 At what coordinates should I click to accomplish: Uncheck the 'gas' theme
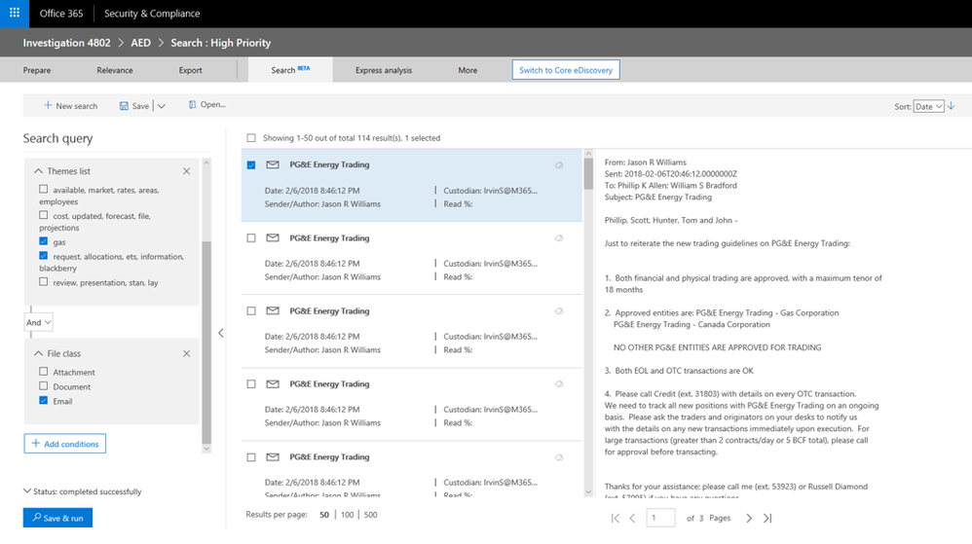44,241
